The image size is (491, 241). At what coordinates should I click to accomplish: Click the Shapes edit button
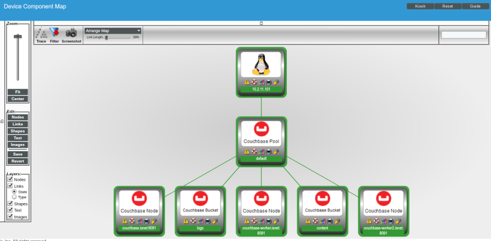[x=18, y=131]
